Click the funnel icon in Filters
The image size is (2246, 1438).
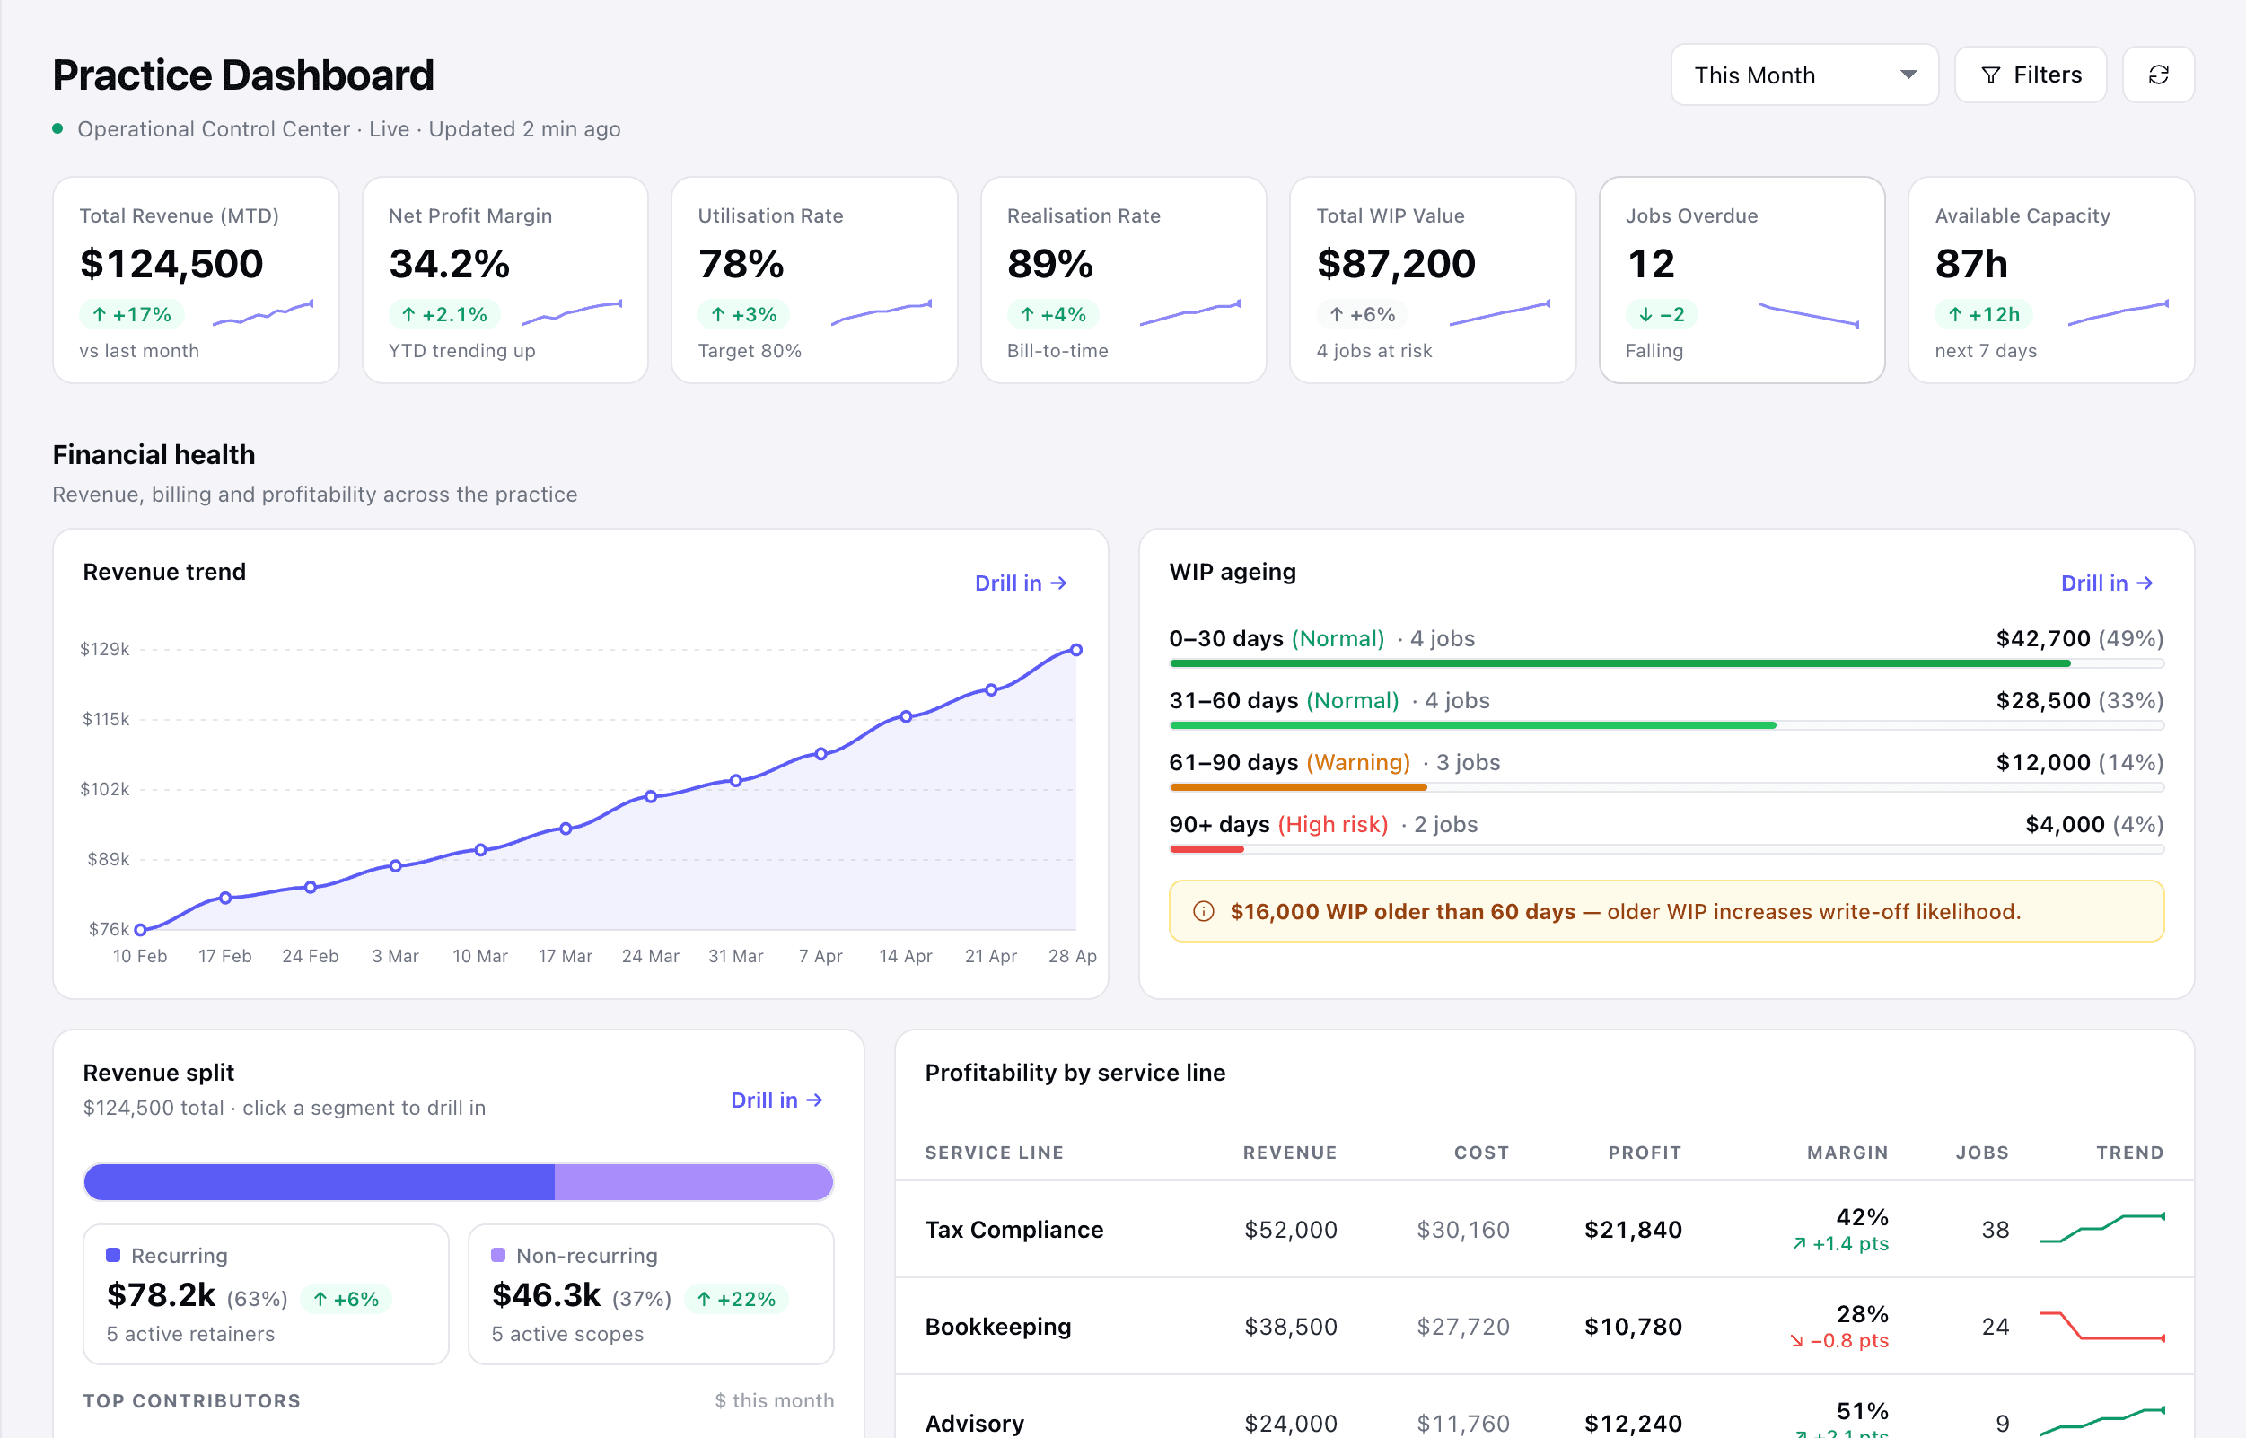1990,75
